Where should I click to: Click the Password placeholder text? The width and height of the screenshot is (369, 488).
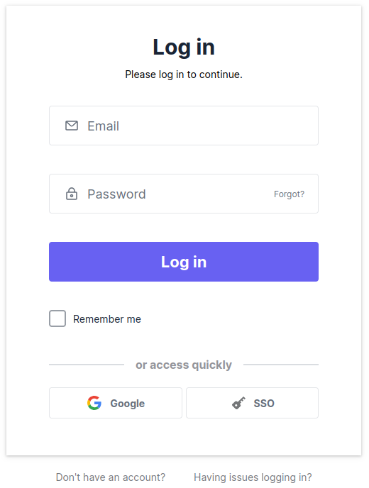point(116,194)
